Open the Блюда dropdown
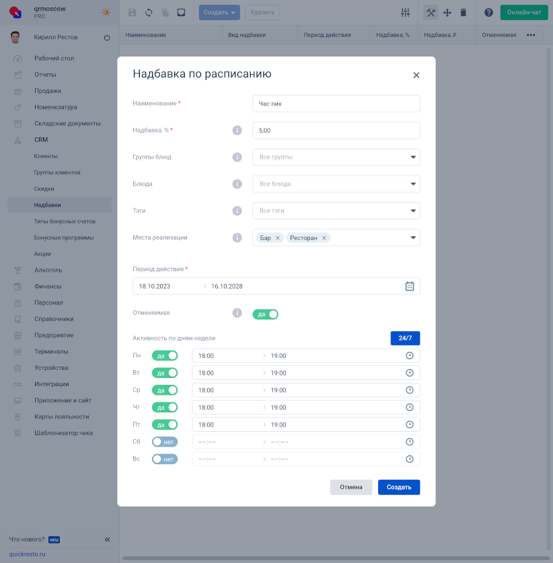This screenshot has height=563, width=553. (x=336, y=184)
